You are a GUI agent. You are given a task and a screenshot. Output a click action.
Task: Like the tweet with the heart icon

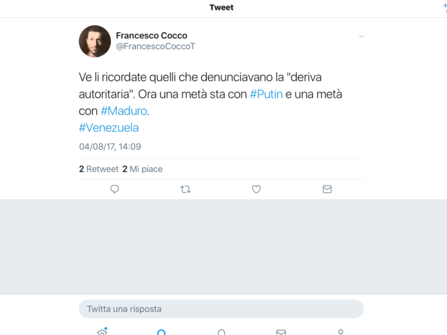[x=256, y=189]
